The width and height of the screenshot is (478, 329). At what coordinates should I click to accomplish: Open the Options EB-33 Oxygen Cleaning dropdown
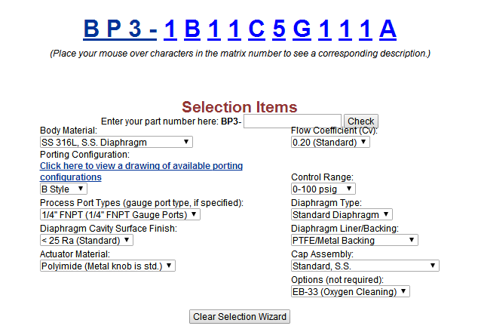(x=351, y=291)
